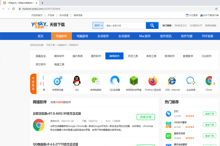Choose 家用软件 category
Screen dimensions: 220x146
[170, 56]
